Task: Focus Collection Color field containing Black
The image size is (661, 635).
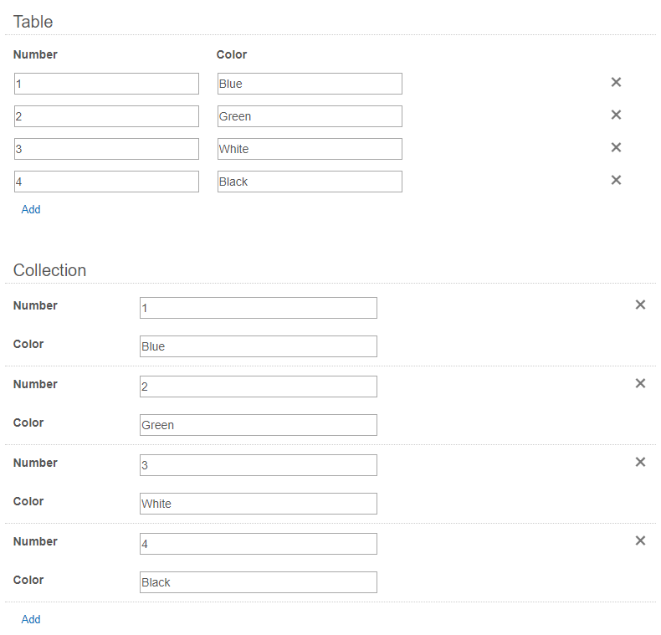Action: 259,582
